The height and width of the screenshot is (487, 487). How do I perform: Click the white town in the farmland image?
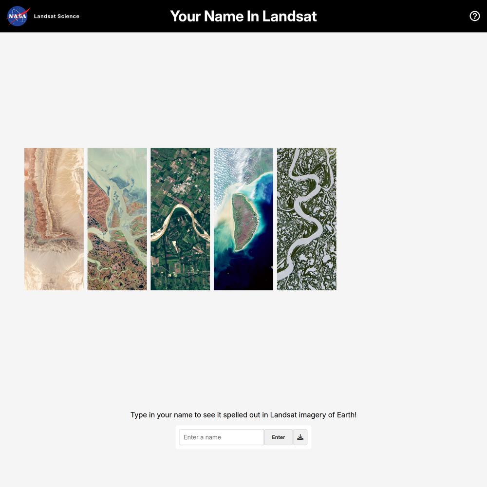click(182, 188)
